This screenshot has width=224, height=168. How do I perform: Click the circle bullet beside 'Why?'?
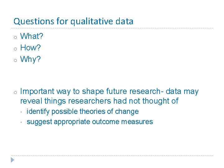point(15,60)
